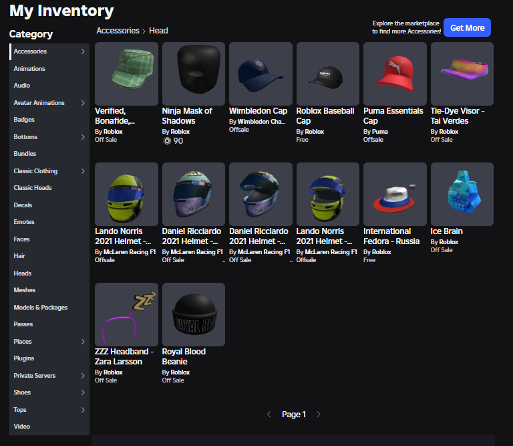Expand the Avatar Animations chevron
This screenshot has width=513, height=446.
click(83, 103)
